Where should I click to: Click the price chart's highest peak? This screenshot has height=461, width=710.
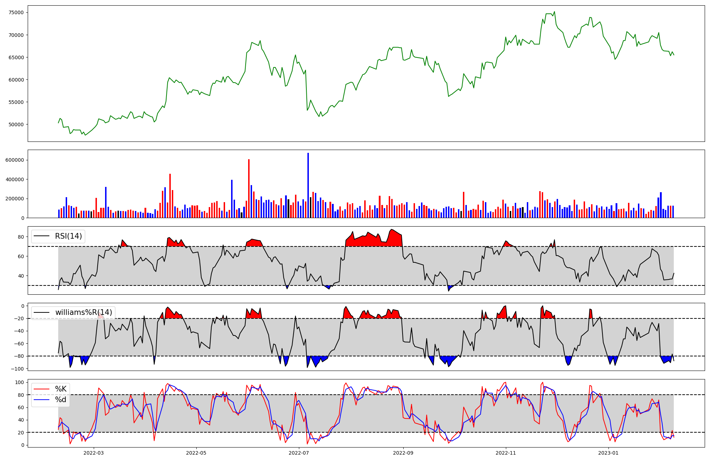[555, 12]
